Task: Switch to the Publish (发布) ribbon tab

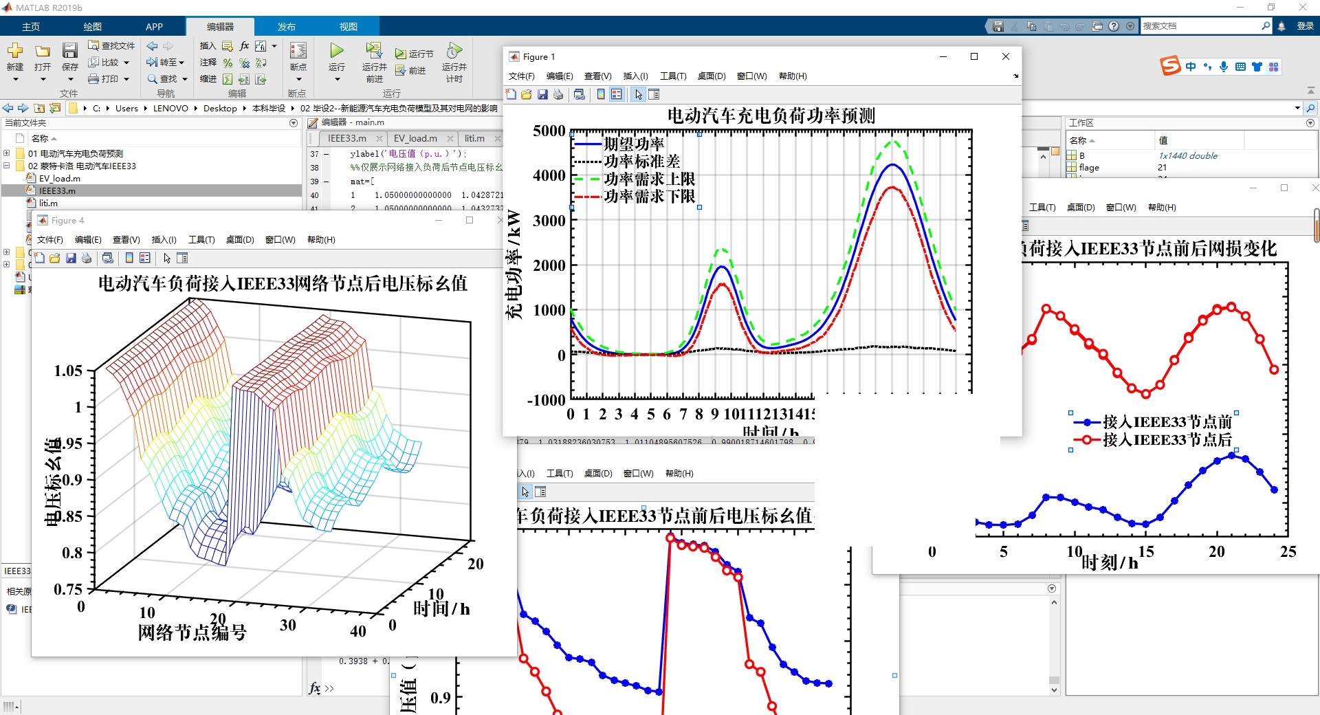Action: tap(287, 27)
